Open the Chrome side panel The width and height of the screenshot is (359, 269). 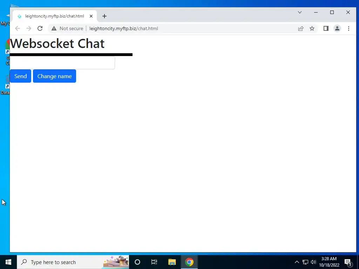326,28
